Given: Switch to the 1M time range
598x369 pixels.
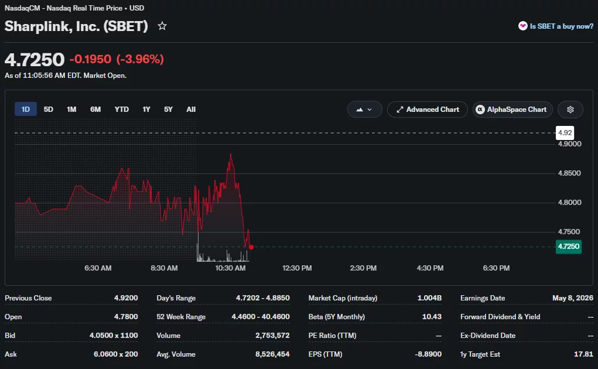Looking at the screenshot, I should point(71,110).
